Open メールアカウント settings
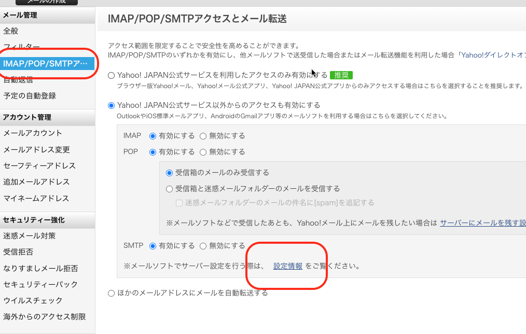 [33, 133]
